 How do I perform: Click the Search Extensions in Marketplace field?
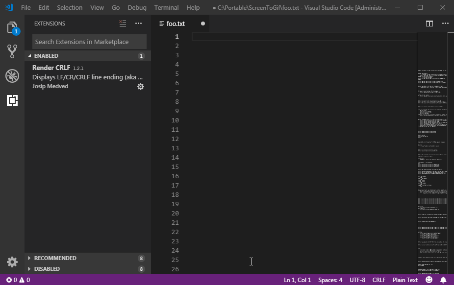click(x=89, y=41)
